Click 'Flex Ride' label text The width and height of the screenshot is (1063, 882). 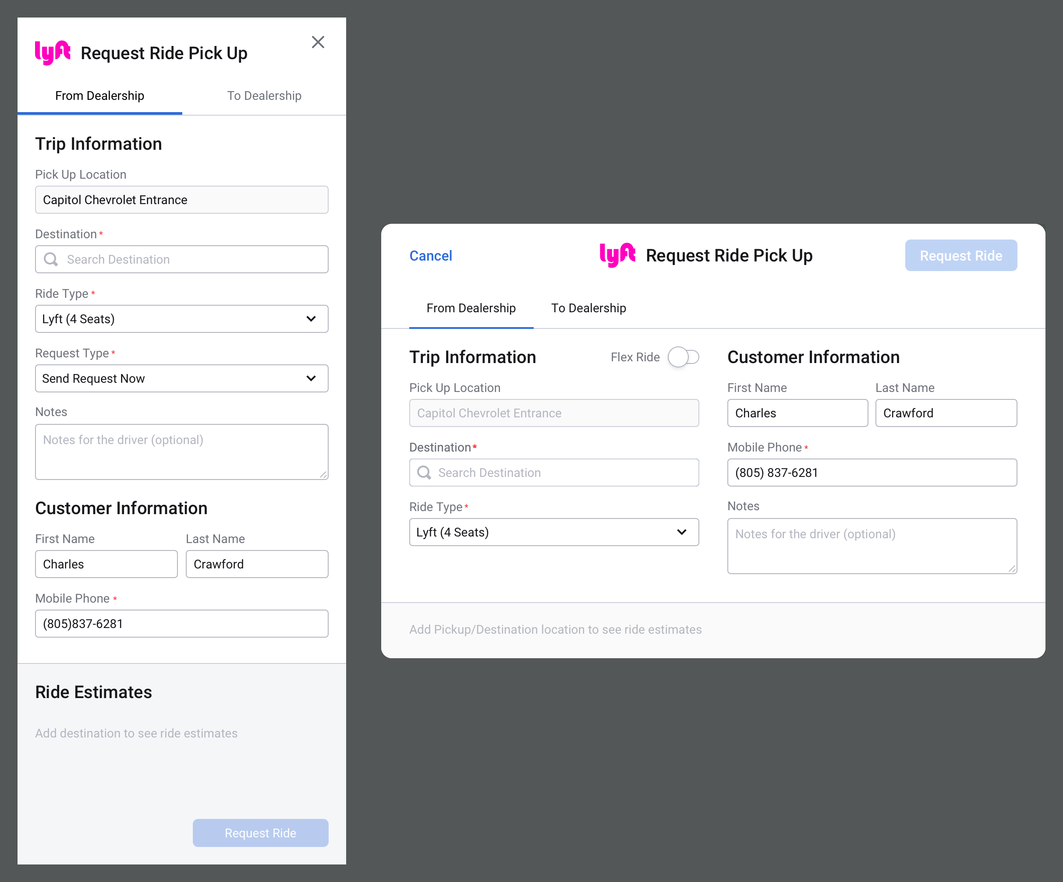tap(635, 357)
